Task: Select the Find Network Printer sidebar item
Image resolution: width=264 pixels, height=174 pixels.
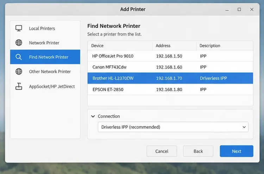Action: pos(45,57)
